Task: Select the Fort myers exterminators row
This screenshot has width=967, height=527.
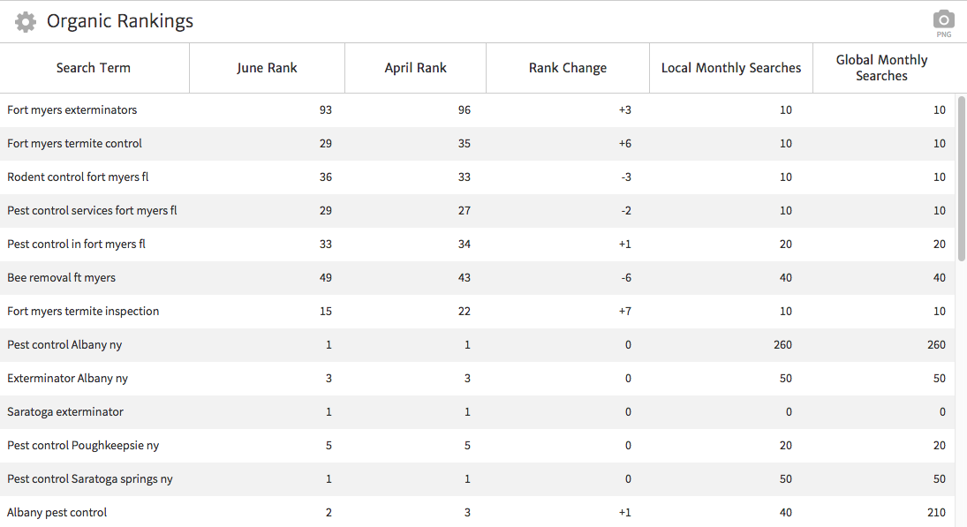Action: click(72, 110)
